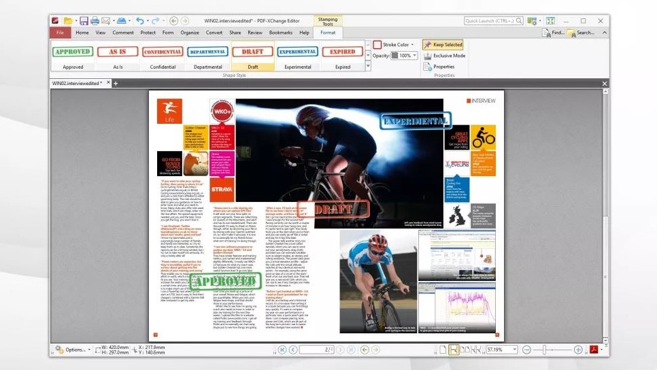Toggle the Keep Selected option
The height and width of the screenshot is (370, 657).
coord(443,45)
